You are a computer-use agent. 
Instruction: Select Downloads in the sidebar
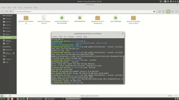click(x=8, y=37)
